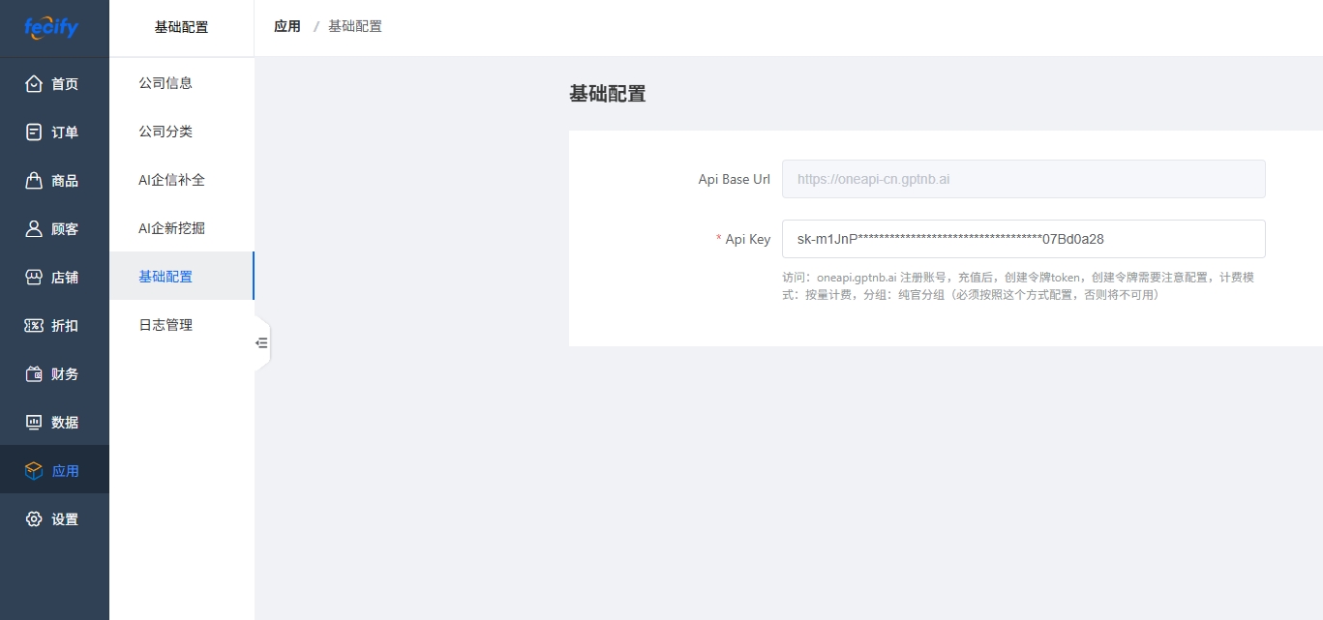The image size is (1323, 620).
Task: Select 日志管理 in the submenu
Action: tap(165, 325)
